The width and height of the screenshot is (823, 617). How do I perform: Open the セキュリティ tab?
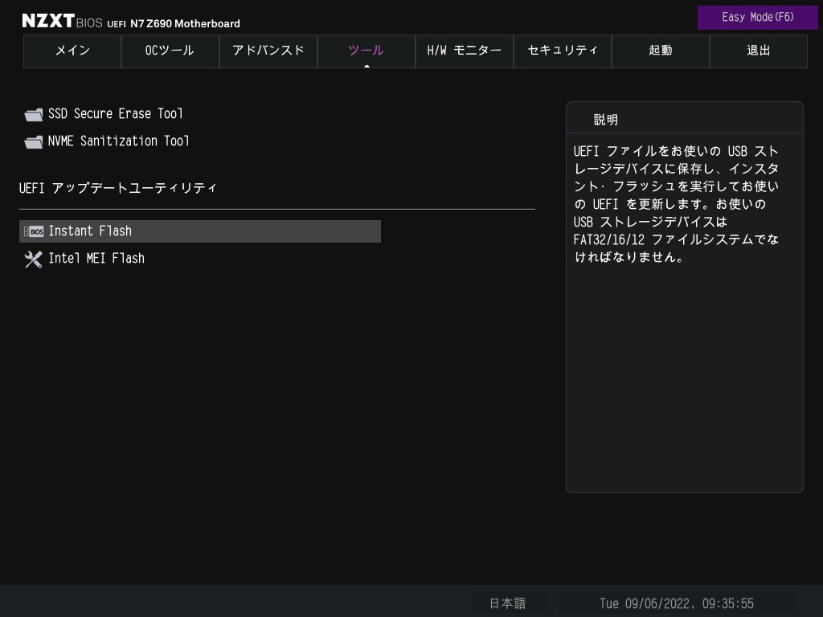[x=562, y=51]
